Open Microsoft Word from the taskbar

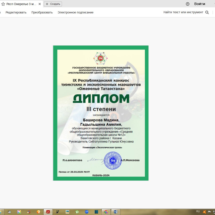[x=116, y=212]
